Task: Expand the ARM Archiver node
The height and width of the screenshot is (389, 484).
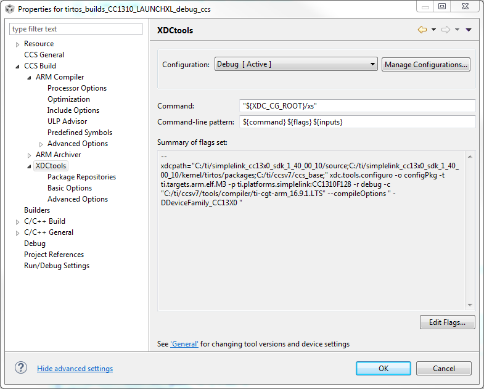Action: click(30, 155)
